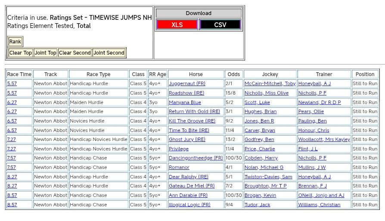
Task: View horse Roadshow (IRE) details
Action: click(186, 93)
